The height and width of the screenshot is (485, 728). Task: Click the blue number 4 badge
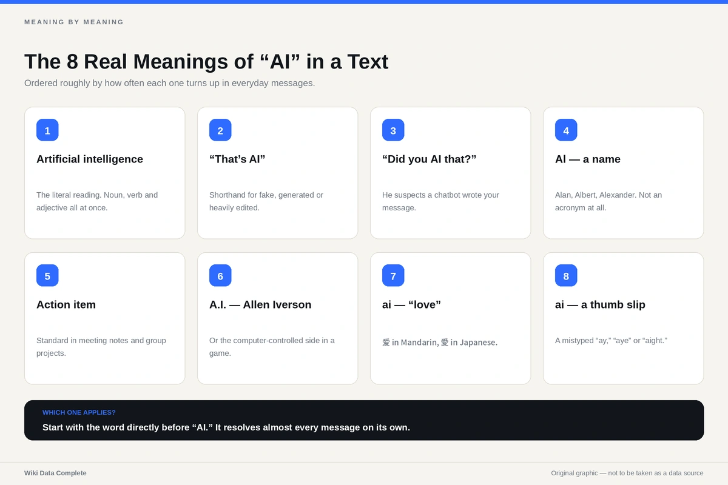click(x=566, y=130)
